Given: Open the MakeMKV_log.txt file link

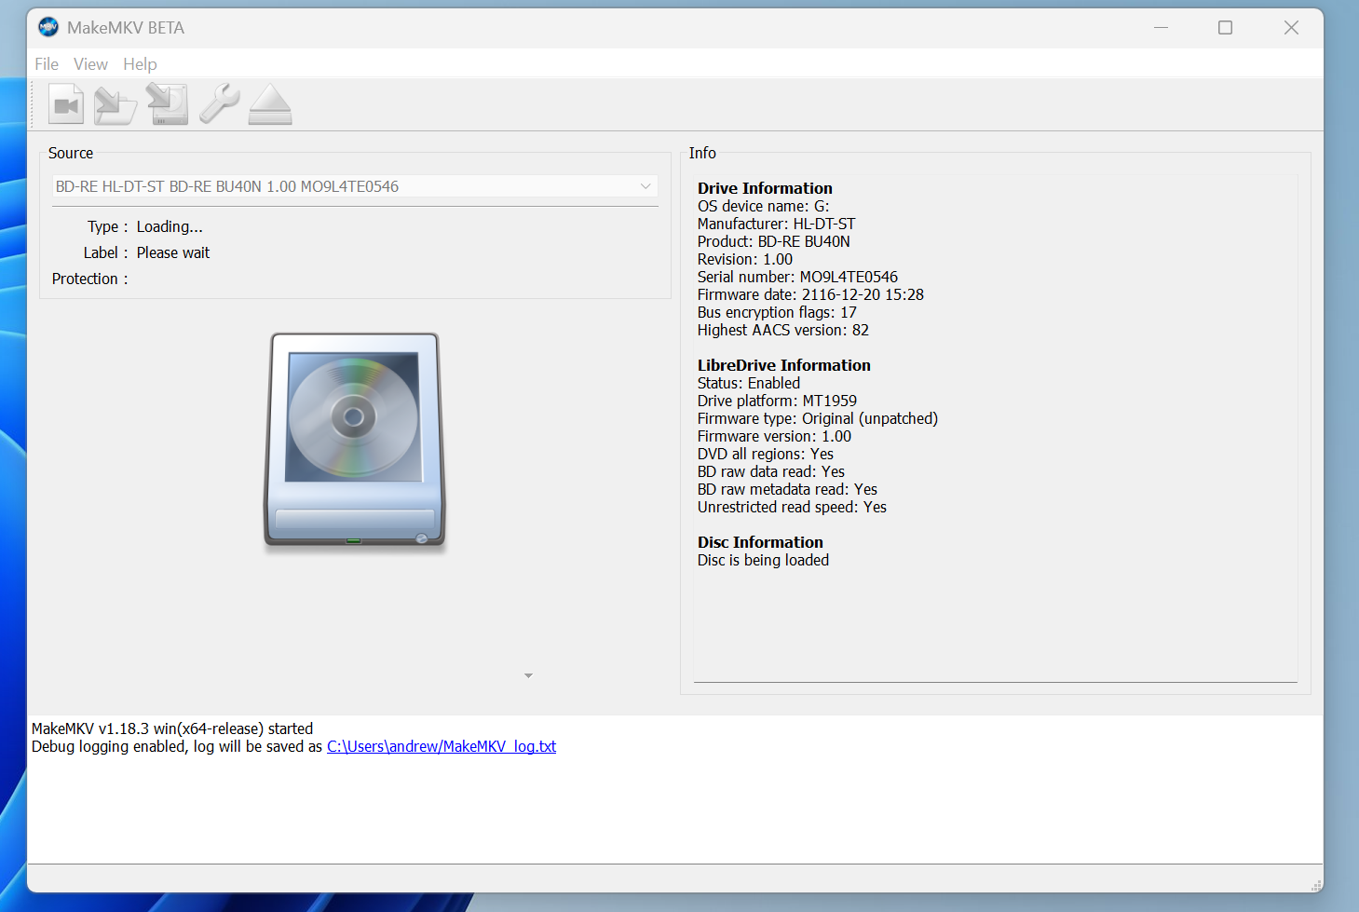Looking at the screenshot, I should [x=442, y=746].
